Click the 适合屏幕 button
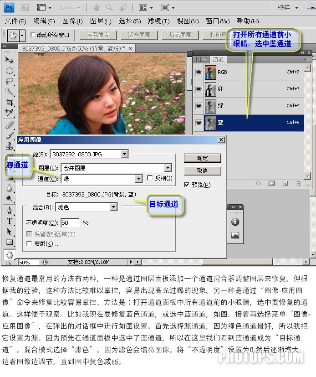Image resolution: width=316 pixels, height=377 pixels. tap(139, 35)
